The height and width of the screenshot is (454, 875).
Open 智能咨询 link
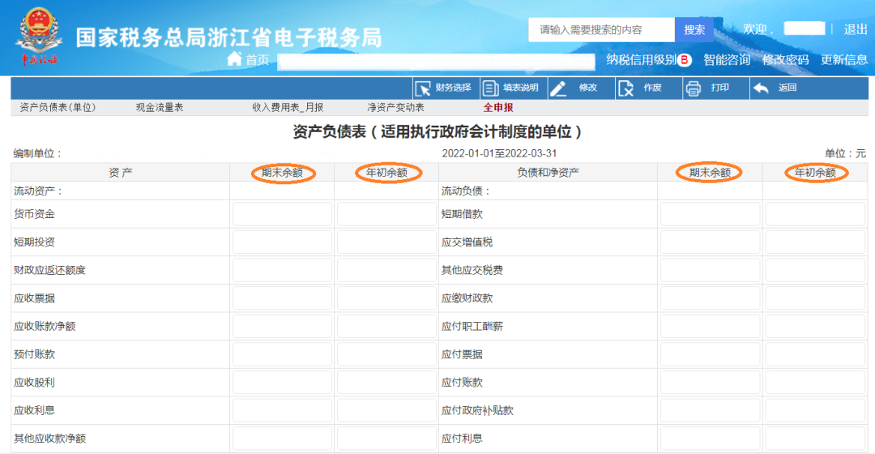[x=727, y=60]
